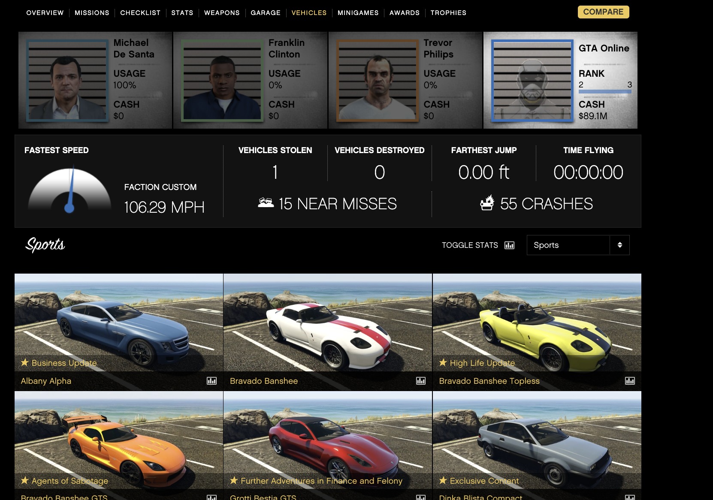This screenshot has height=500, width=713.
Task: Select Michael De Santa character card
Action: (95, 80)
